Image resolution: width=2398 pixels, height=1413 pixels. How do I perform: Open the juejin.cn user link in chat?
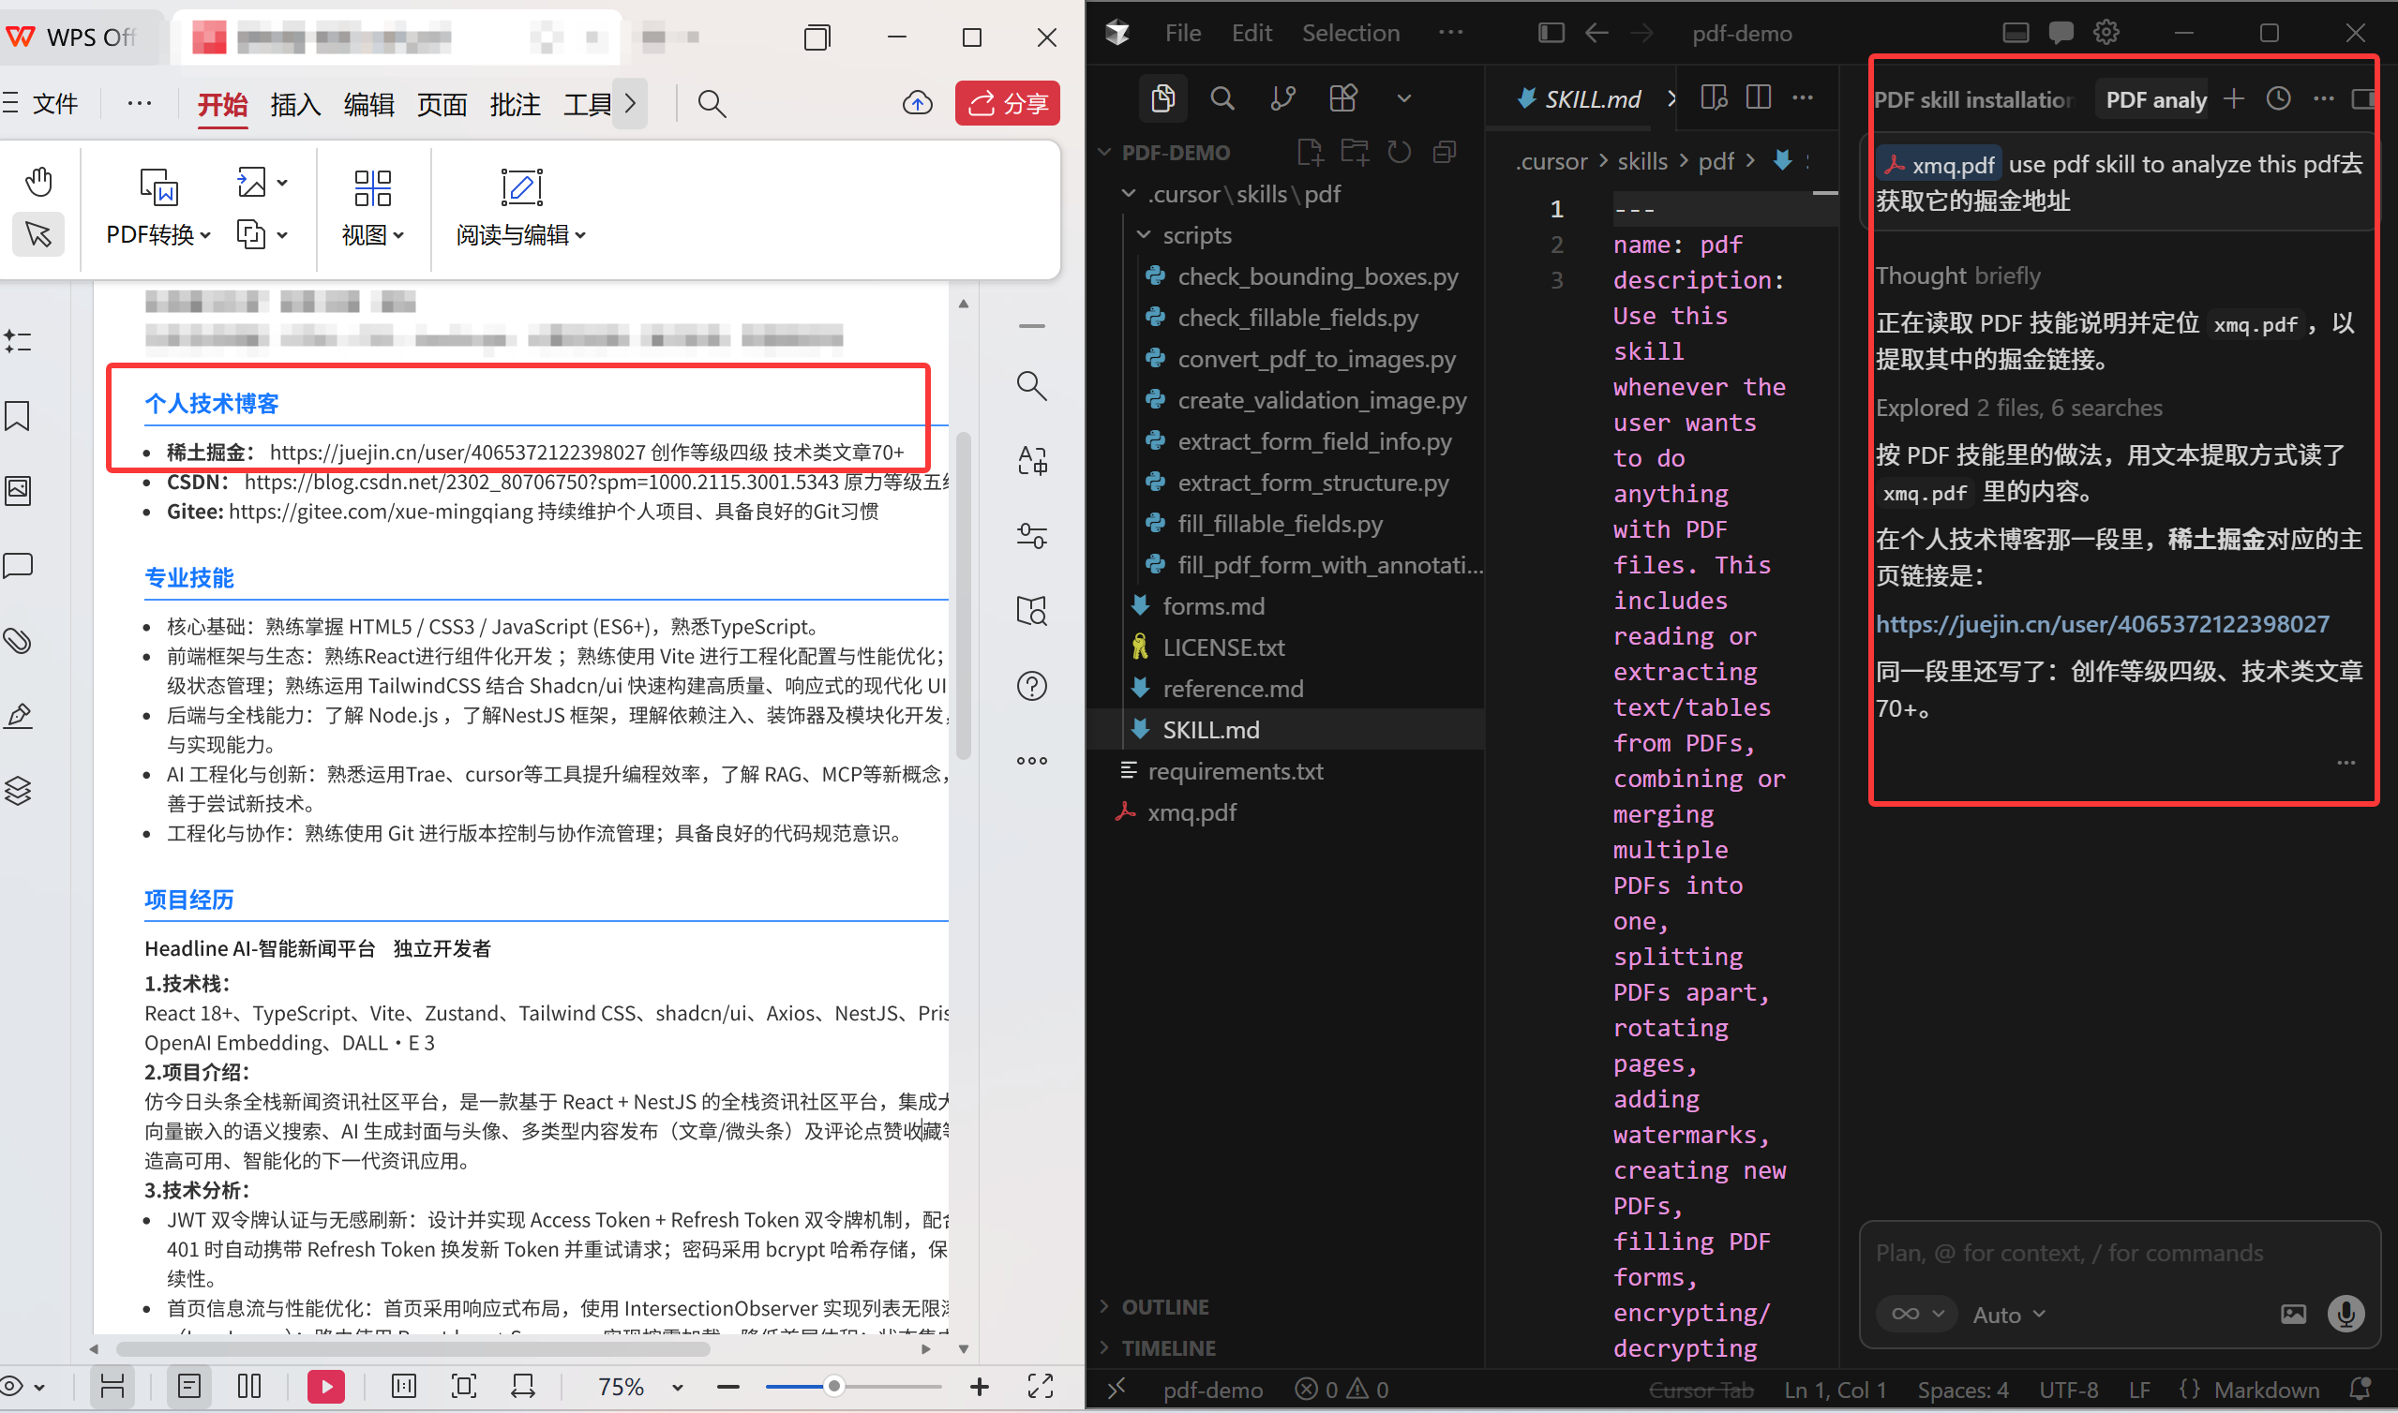coord(2102,625)
